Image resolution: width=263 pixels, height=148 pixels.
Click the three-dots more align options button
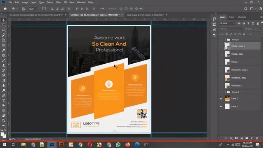(102, 9)
